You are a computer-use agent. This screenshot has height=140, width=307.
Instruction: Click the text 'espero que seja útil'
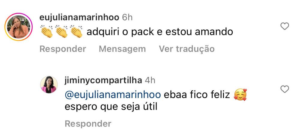[111, 107]
